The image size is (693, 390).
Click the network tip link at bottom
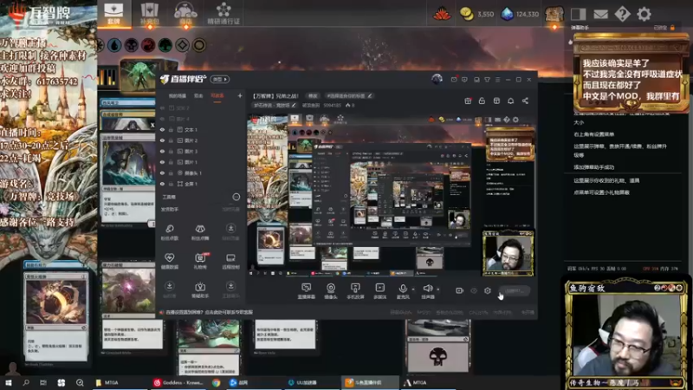(209, 312)
